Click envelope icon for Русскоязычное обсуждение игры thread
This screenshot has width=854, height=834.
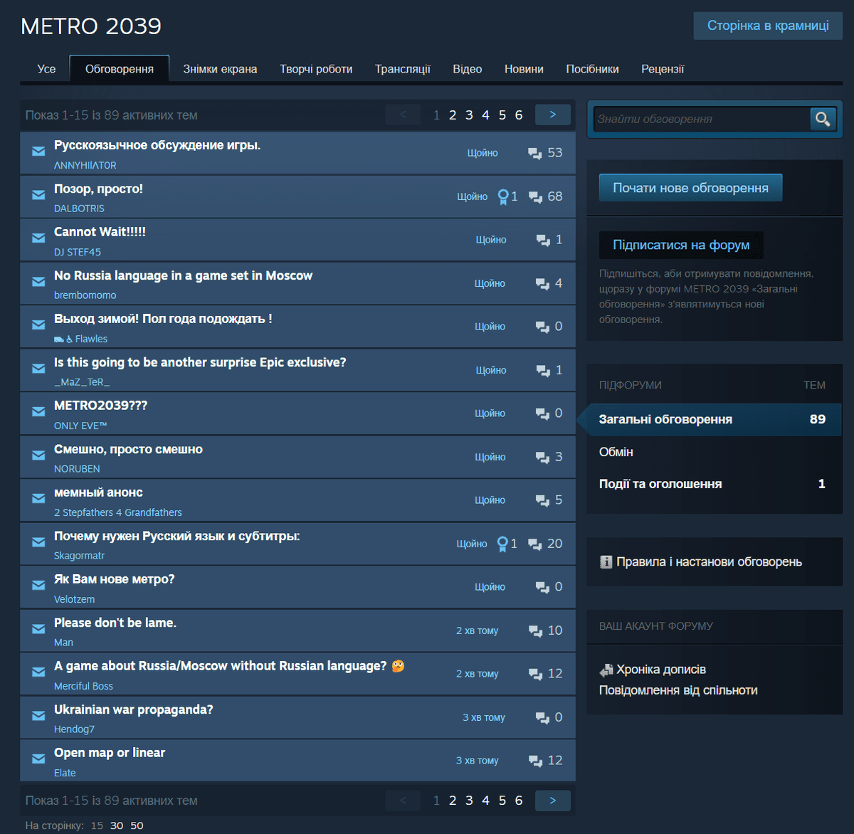coord(38,152)
